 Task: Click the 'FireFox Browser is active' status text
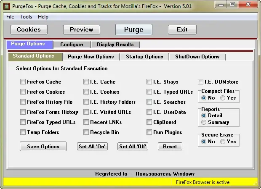coord(203,182)
